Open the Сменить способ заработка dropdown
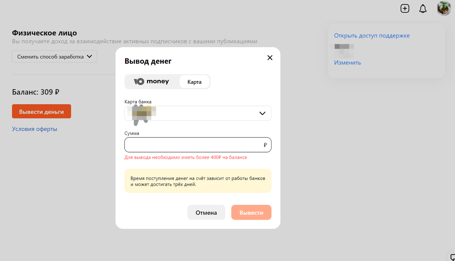This screenshot has height=261, width=455. (55, 57)
